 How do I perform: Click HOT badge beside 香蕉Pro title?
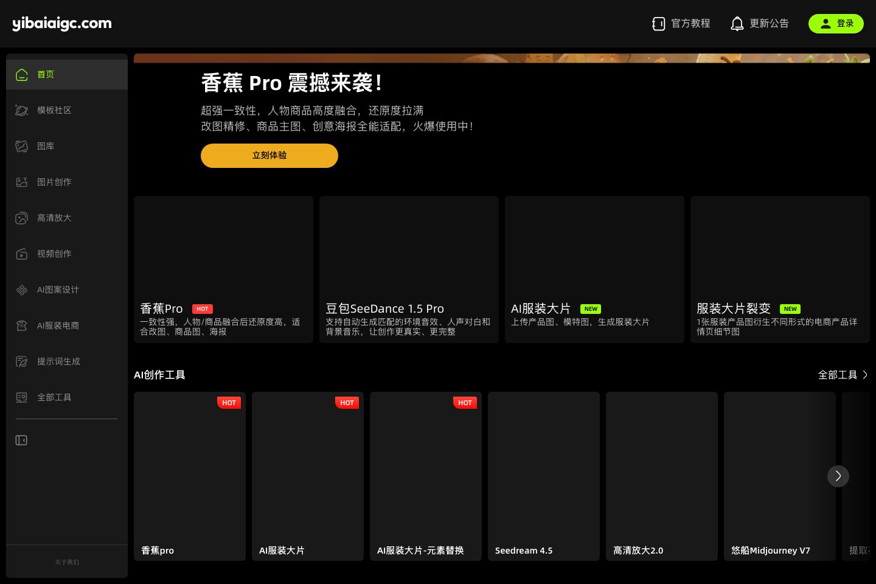point(203,309)
